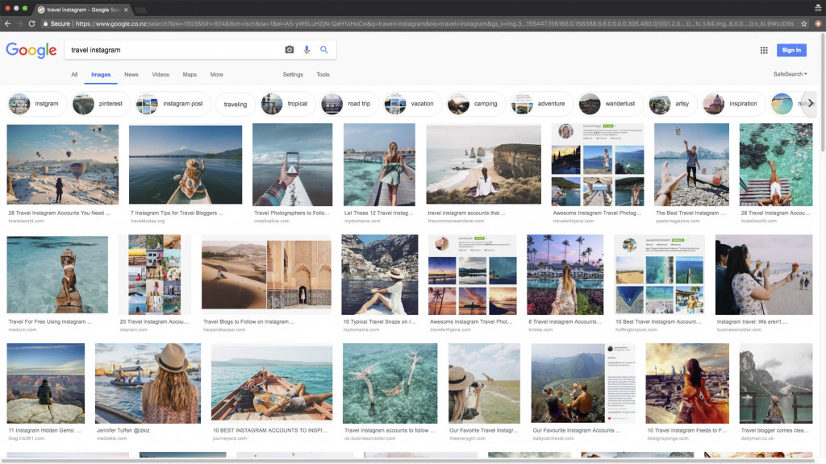Select the camping suggestion chip

coord(476,104)
